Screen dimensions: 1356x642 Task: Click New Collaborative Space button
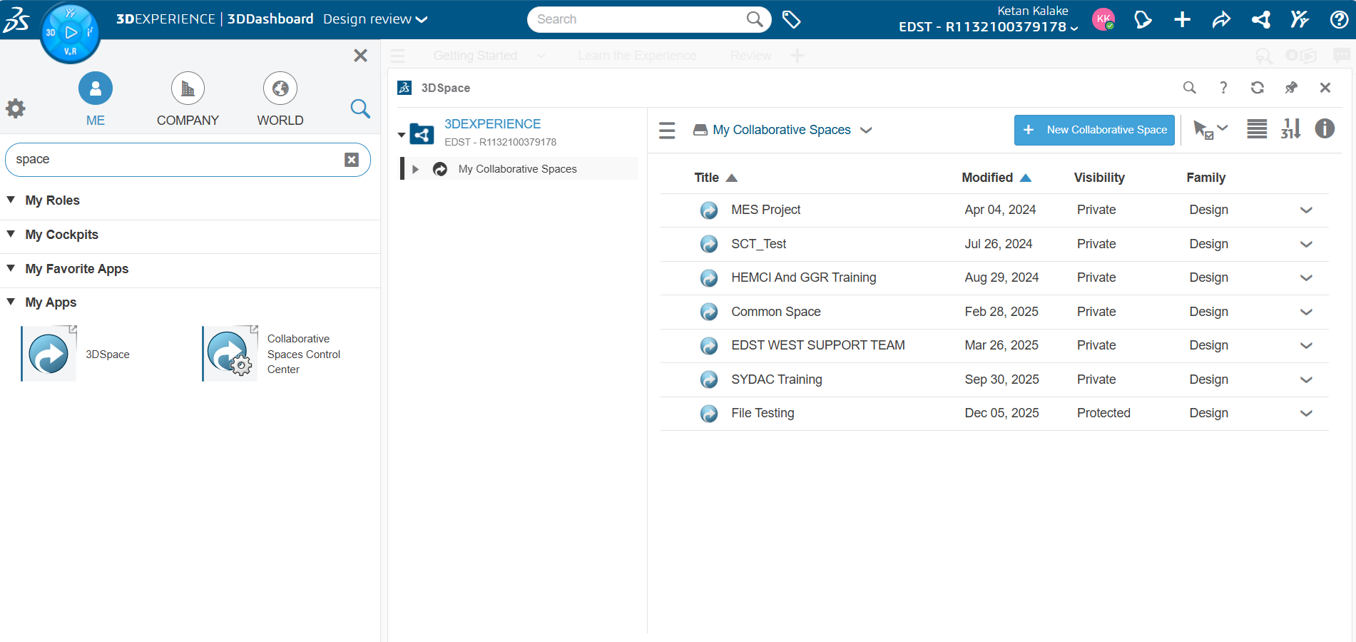(1094, 130)
